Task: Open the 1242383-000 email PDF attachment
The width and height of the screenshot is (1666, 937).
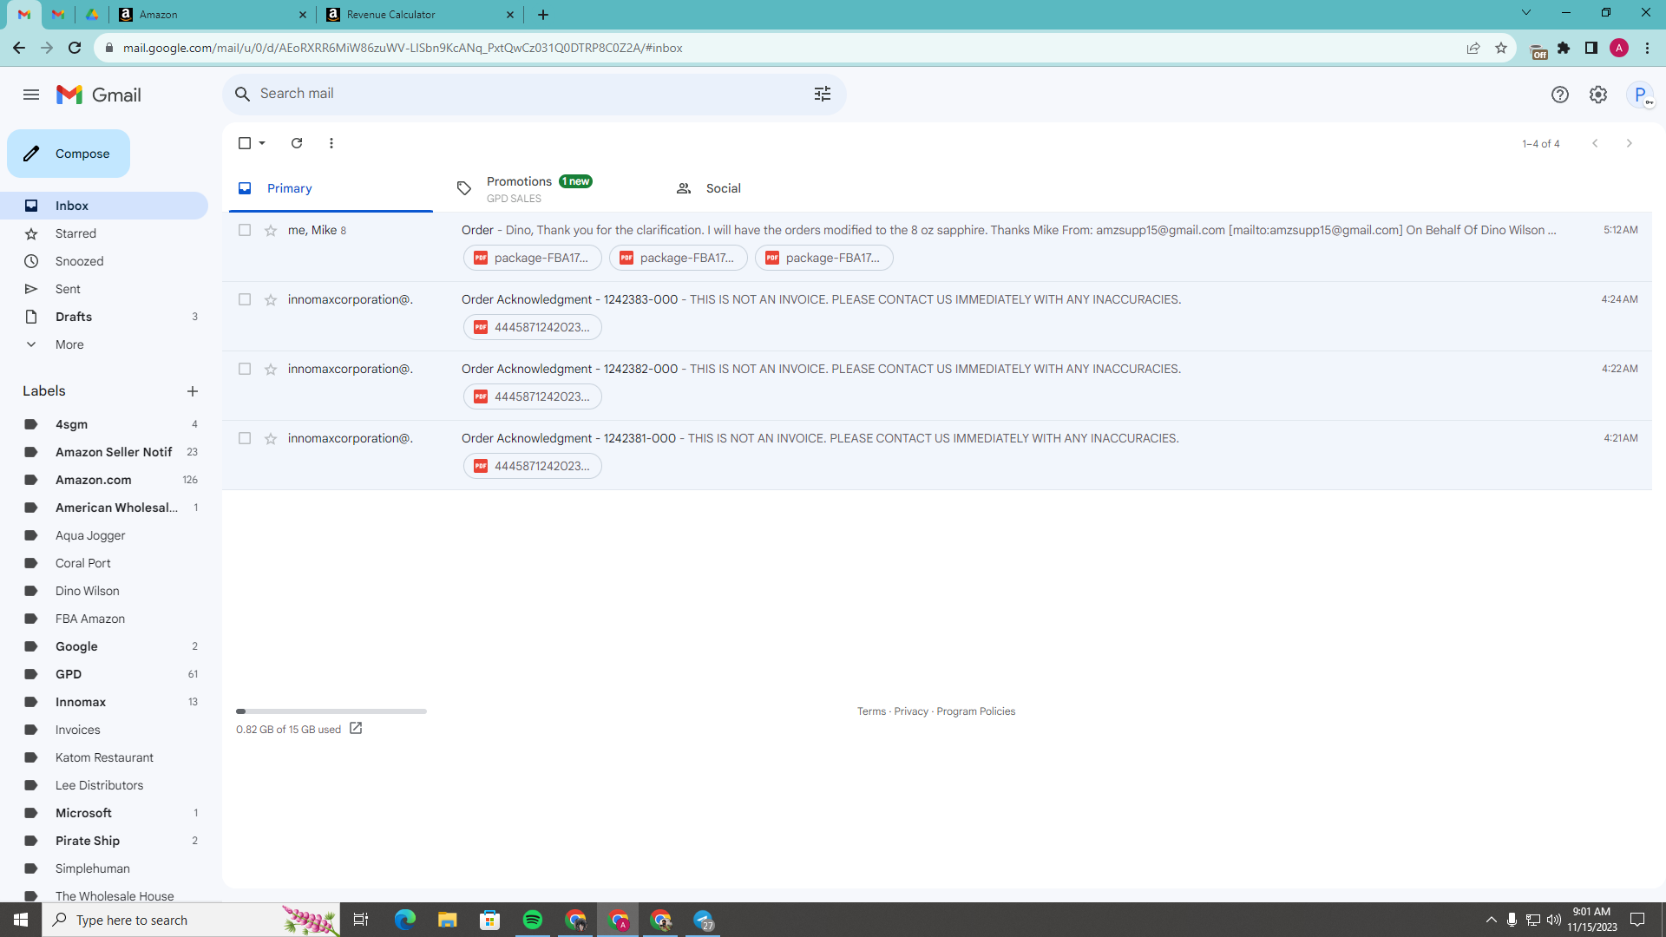Action: (532, 327)
